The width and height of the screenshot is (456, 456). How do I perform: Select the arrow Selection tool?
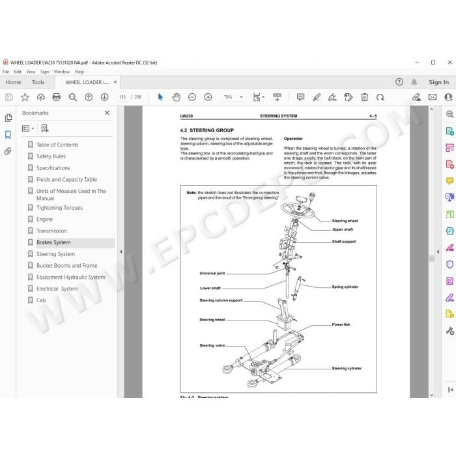pyautogui.click(x=160, y=97)
